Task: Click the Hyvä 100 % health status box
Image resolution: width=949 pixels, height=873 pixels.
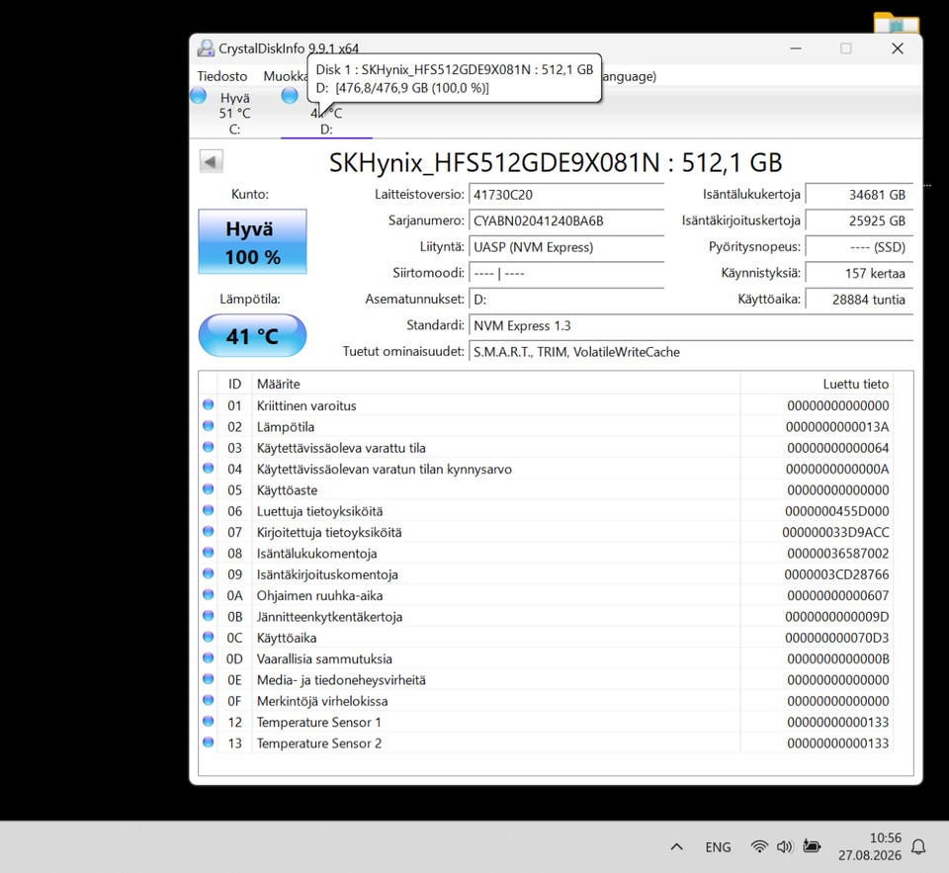Action: click(252, 242)
